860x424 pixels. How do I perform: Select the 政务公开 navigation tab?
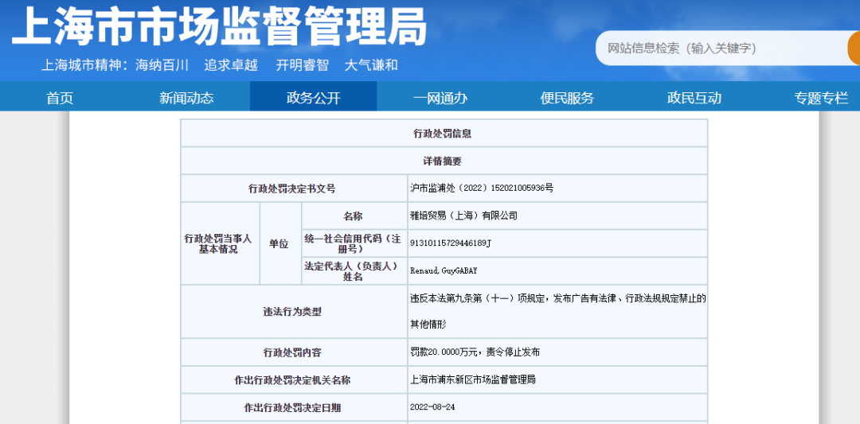[314, 98]
